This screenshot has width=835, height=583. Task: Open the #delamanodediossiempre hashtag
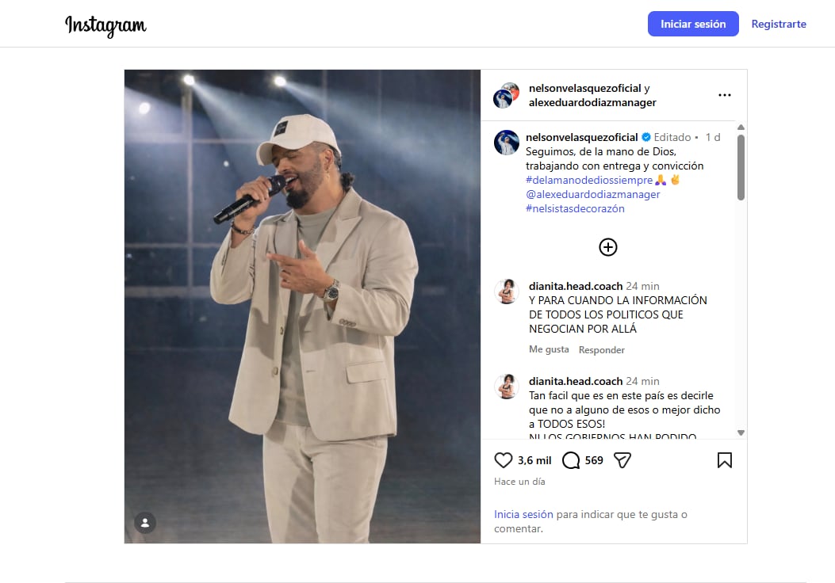pos(587,180)
